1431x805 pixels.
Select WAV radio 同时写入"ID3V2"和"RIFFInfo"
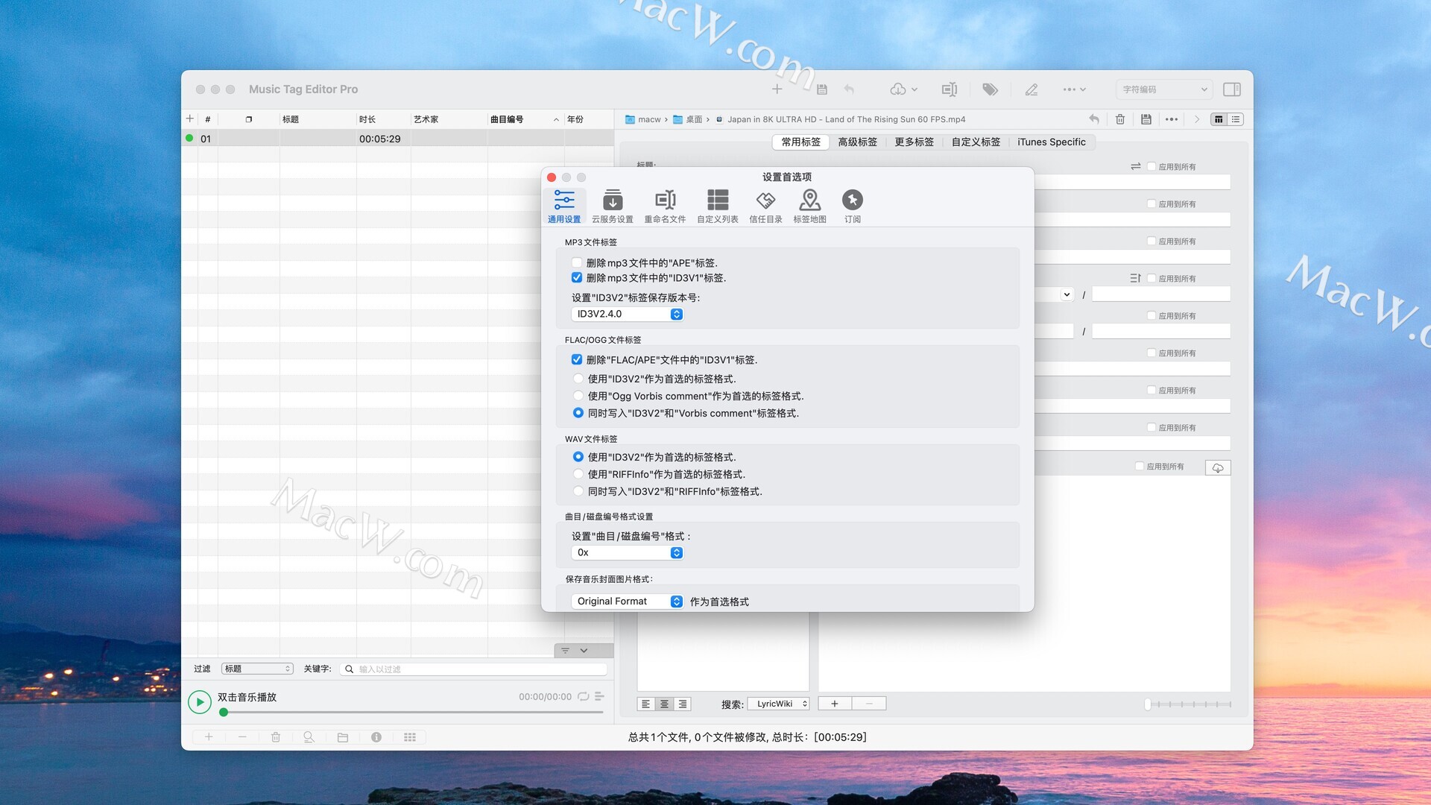(x=578, y=491)
